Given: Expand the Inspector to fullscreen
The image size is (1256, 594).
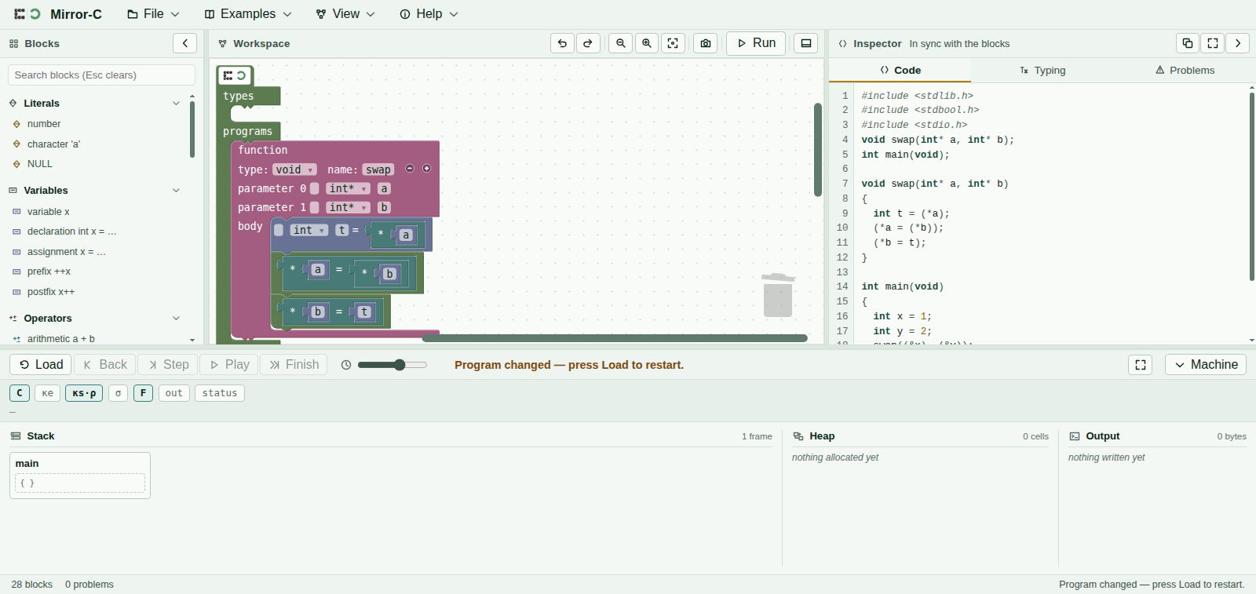Looking at the screenshot, I should pyautogui.click(x=1213, y=43).
